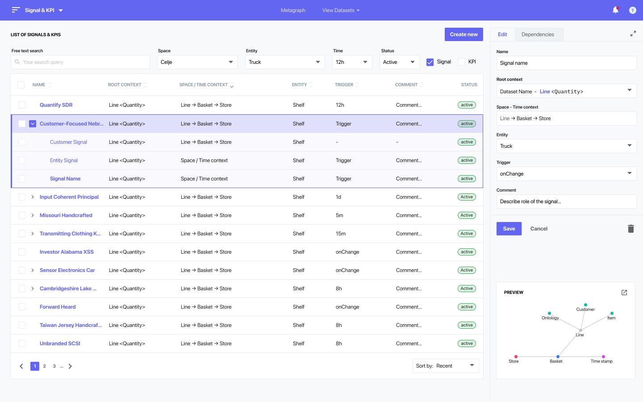643x402 pixels.
Task: Open the Metagraph menu item
Action: [x=293, y=10]
